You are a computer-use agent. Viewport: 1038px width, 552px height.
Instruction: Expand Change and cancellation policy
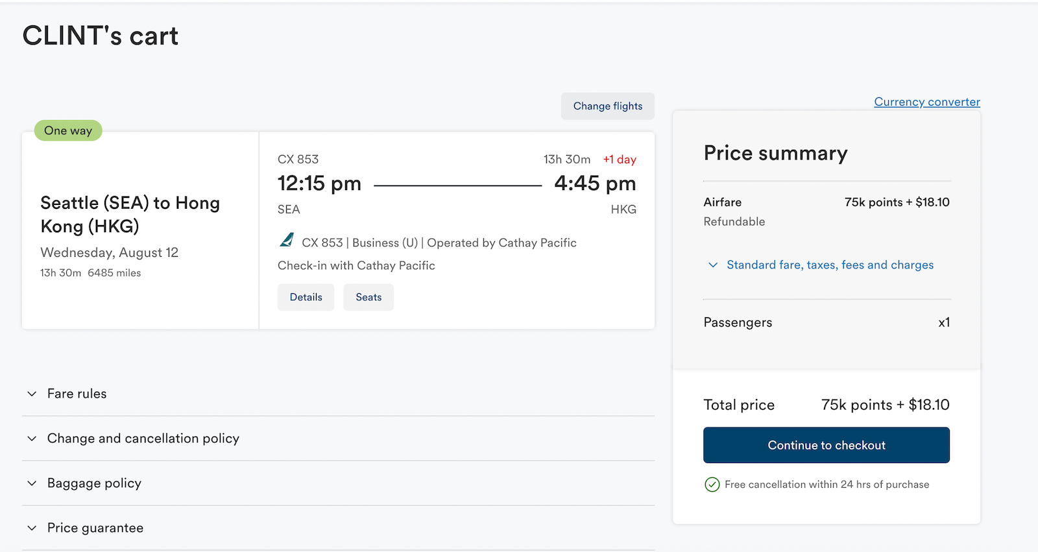tap(338, 438)
